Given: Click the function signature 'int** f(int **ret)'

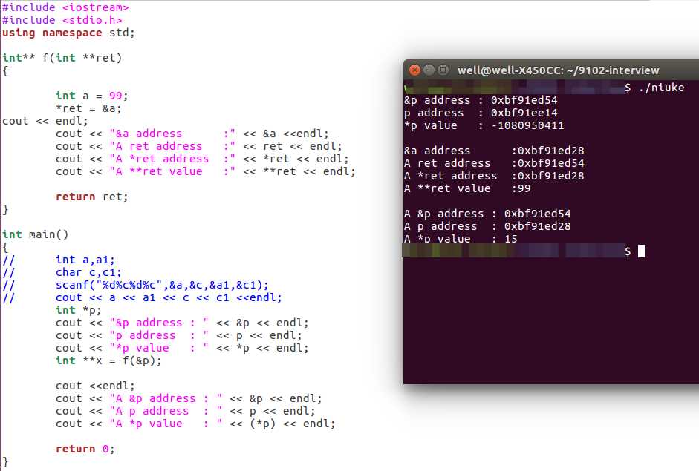Looking at the screenshot, I should point(62,58).
